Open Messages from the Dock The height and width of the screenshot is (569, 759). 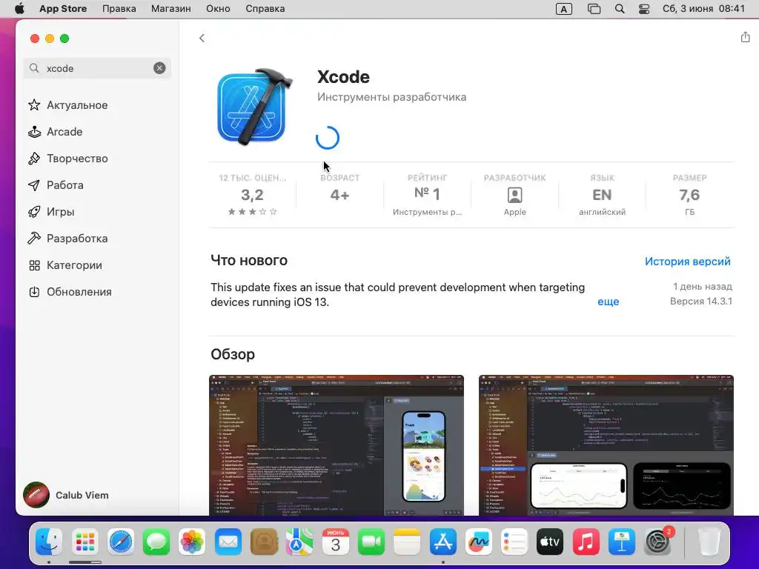click(156, 542)
